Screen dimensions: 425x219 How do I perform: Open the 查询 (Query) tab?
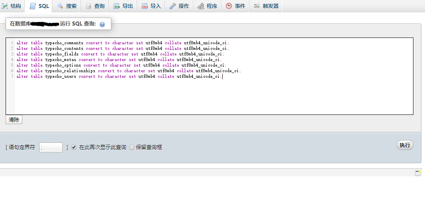95,6
